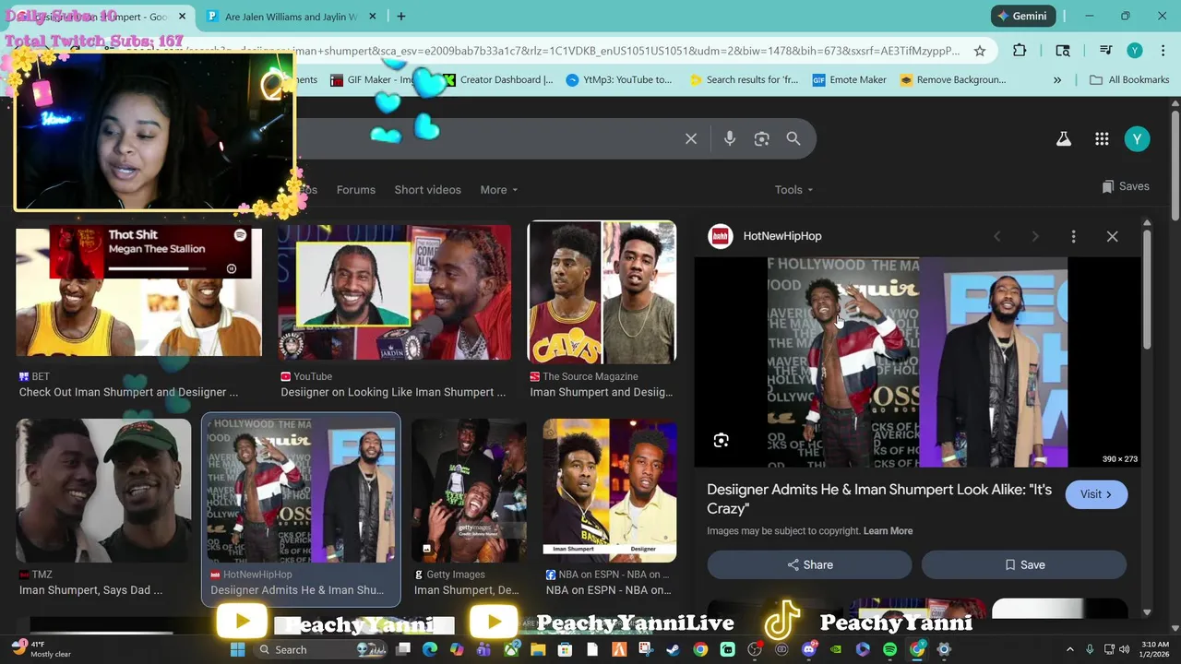1181x664 pixels.
Task: Expand the Tools options dropdown
Action: tap(793, 190)
